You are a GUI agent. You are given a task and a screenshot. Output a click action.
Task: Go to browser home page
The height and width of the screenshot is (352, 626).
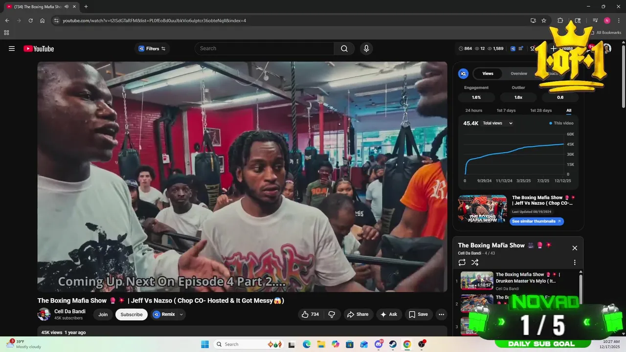coord(43,21)
